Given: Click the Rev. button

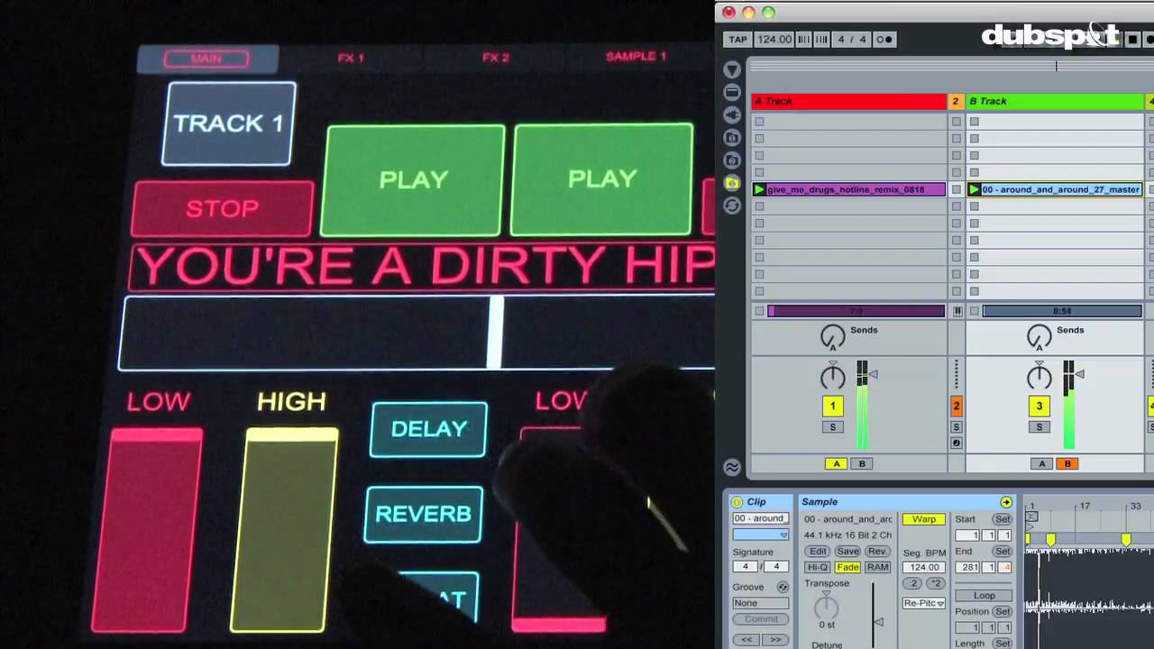Looking at the screenshot, I should 877,551.
